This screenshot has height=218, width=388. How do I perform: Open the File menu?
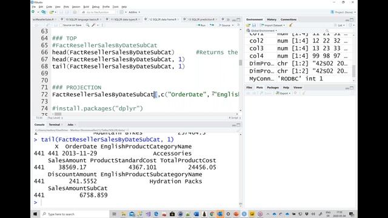34,7
